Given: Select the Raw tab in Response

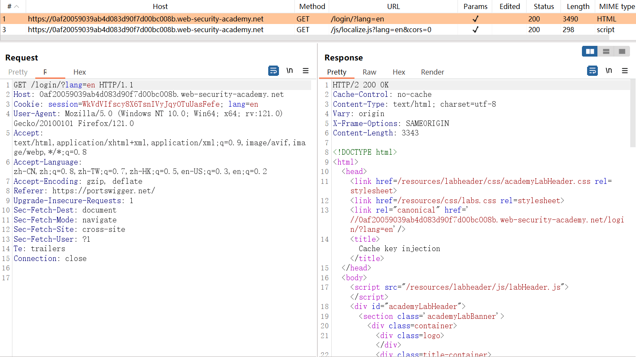Looking at the screenshot, I should coord(369,72).
